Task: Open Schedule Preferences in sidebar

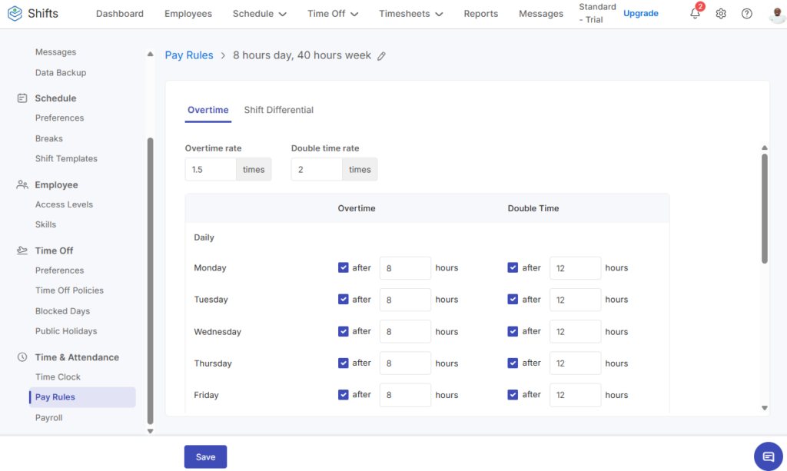Action: (x=59, y=118)
